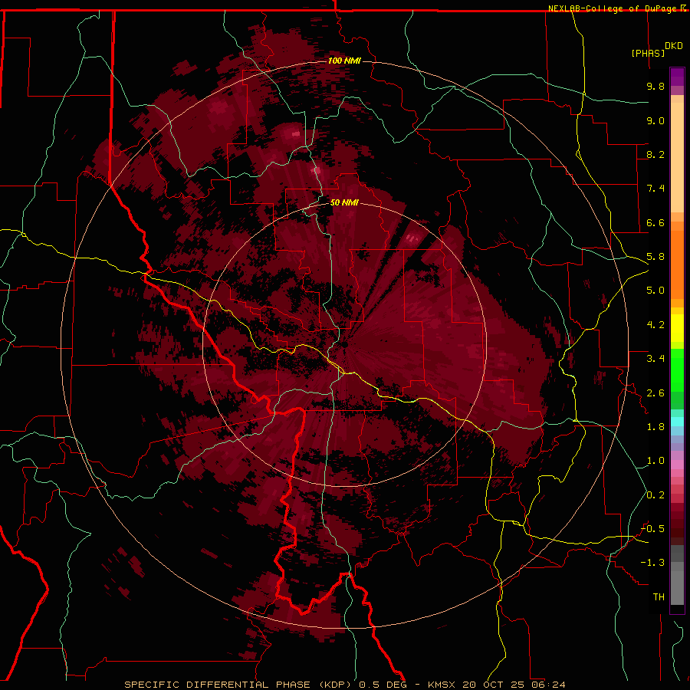Click the [PHAS] legend label
The width and height of the screenshot is (690, 690).
click(648, 53)
